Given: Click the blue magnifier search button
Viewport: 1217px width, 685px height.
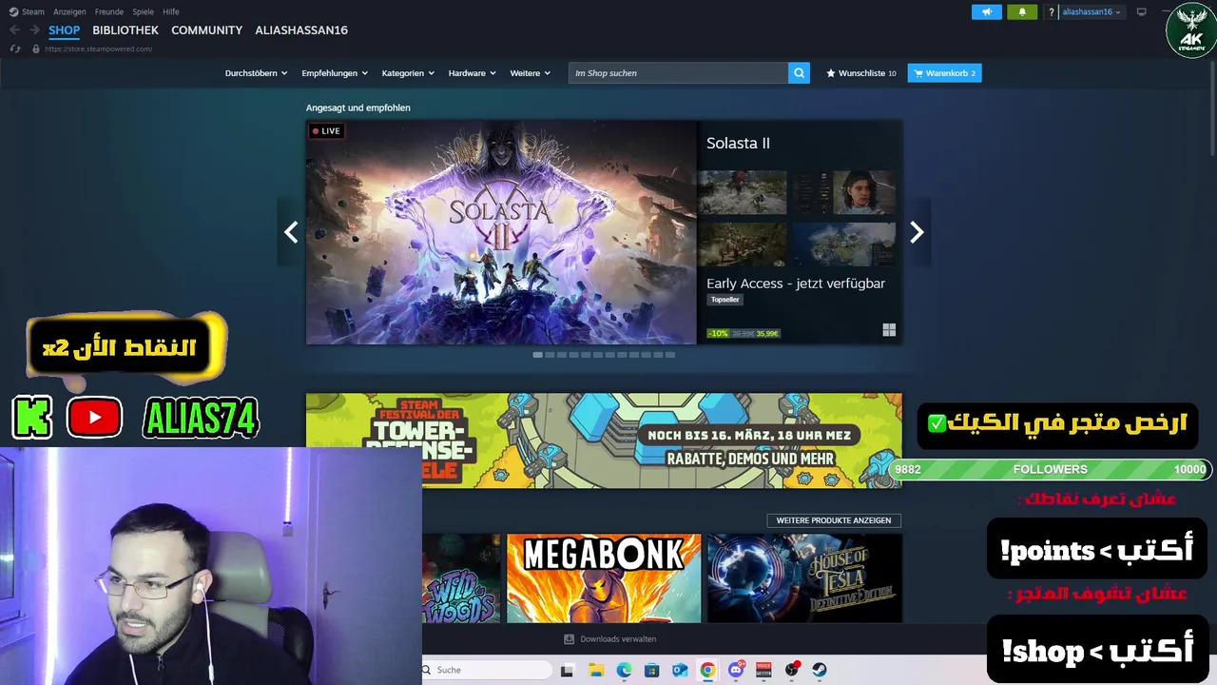Looking at the screenshot, I should tap(799, 73).
